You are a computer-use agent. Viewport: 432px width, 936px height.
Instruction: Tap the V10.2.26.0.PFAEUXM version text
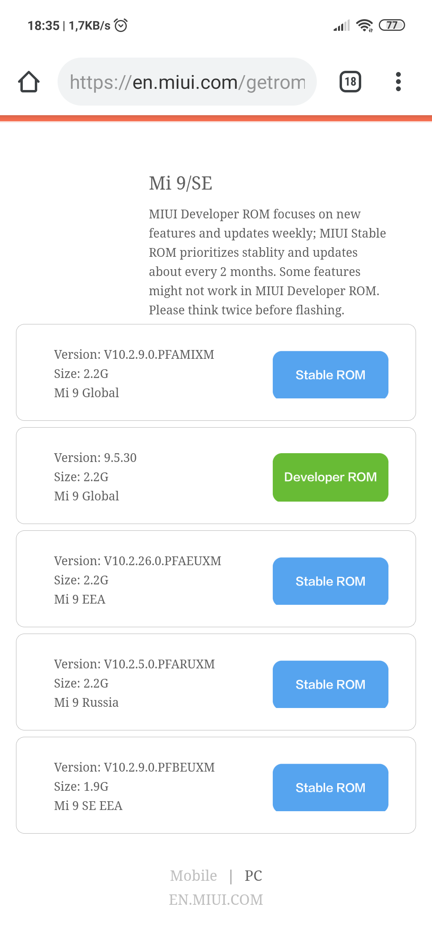[x=138, y=561]
